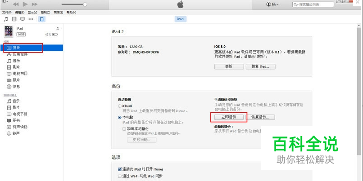Open the 编辑(E) menu
363x181 pixels.
[20, 13]
